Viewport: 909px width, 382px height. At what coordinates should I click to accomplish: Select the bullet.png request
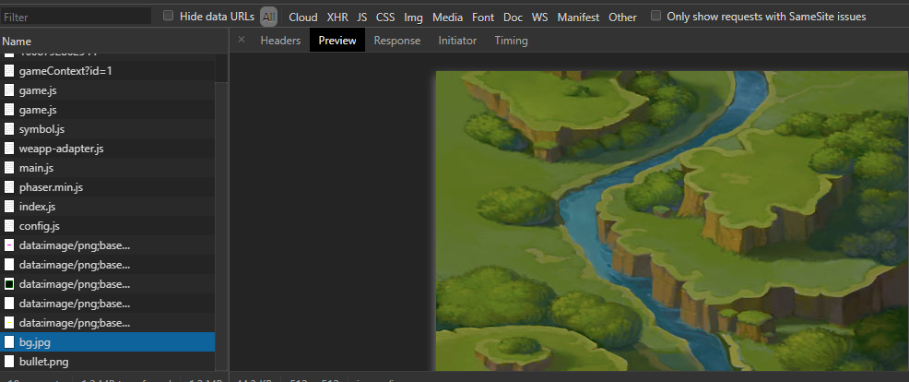(107, 362)
